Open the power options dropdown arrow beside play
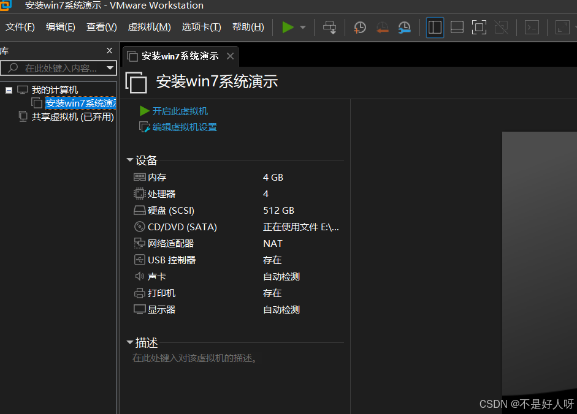This screenshot has width=577, height=414. tap(303, 27)
